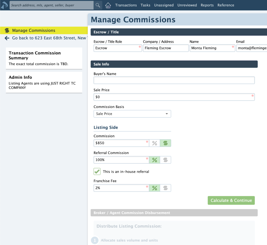Switch Franchise Fee to dollar mode
The image size is (267, 245).
click(x=165, y=188)
